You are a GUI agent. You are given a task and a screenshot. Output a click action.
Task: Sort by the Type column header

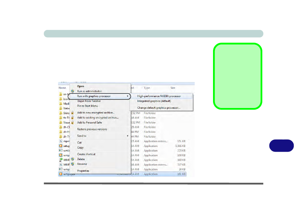pos(147,88)
